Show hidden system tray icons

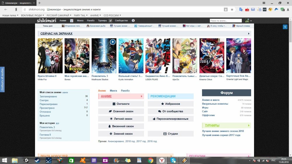click(x=250, y=161)
